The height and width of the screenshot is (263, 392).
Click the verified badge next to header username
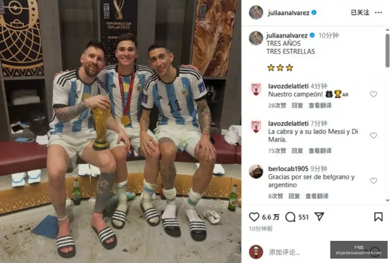pos(314,13)
